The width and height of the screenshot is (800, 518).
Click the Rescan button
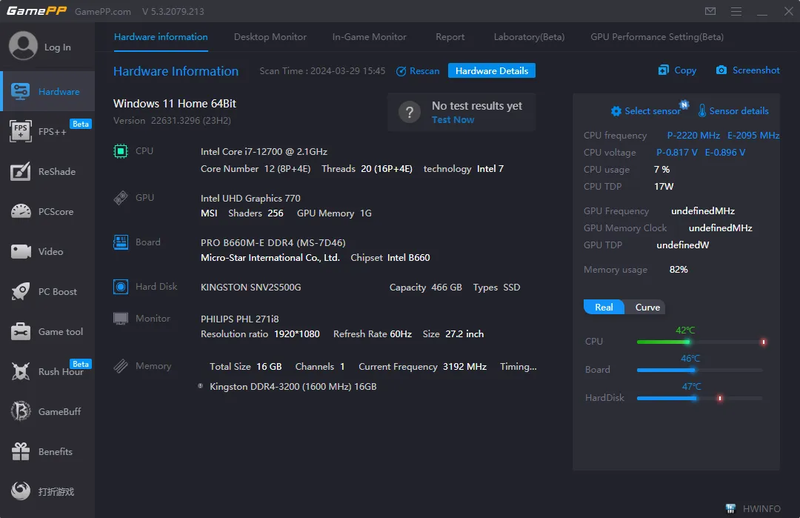tap(417, 71)
